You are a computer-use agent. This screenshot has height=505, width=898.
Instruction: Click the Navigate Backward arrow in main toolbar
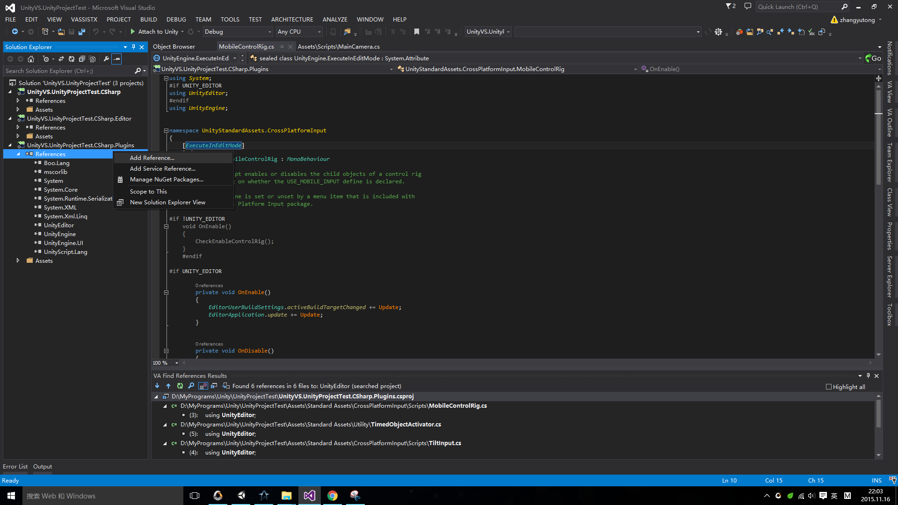point(15,32)
